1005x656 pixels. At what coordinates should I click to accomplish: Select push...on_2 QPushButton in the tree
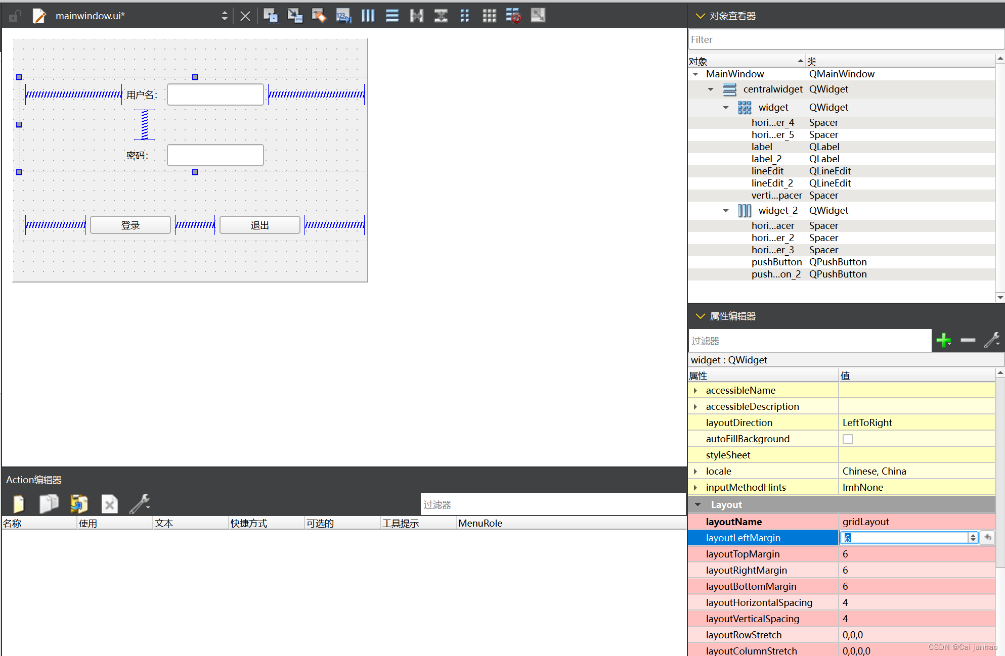coord(842,274)
